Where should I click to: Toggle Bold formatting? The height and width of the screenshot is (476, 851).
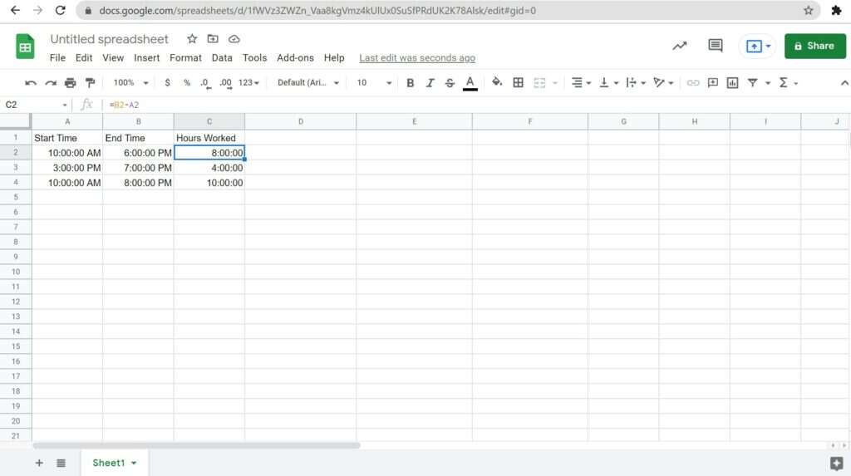click(x=410, y=83)
